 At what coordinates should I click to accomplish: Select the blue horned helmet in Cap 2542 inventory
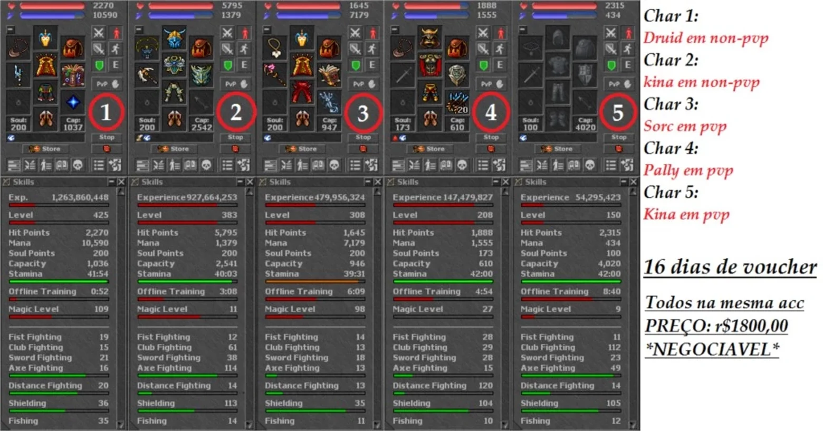[174, 38]
